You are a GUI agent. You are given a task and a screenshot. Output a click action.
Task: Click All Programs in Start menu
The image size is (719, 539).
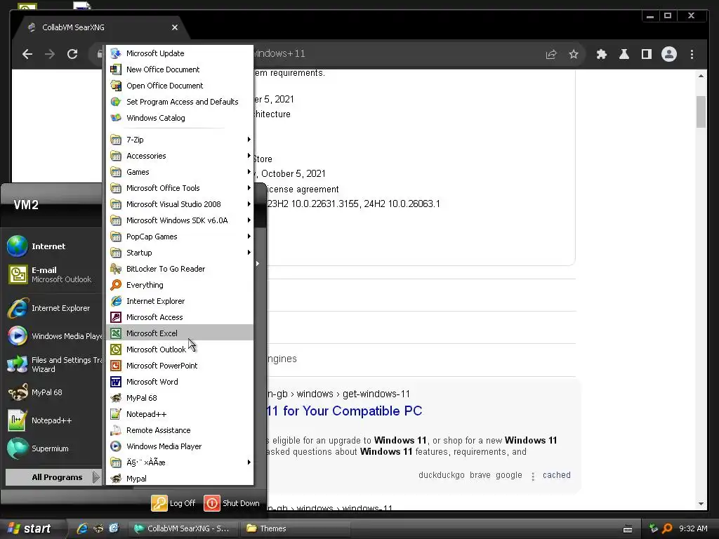click(x=53, y=477)
